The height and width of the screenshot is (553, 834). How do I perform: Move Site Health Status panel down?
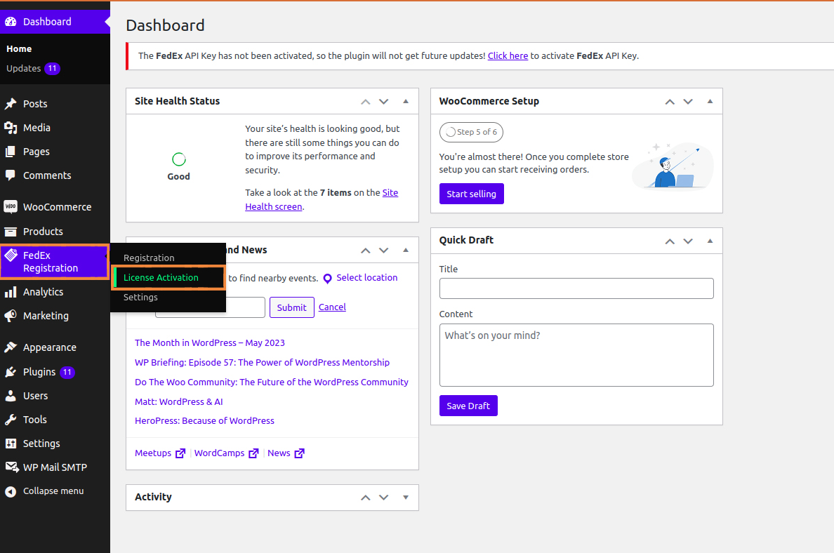[383, 102]
